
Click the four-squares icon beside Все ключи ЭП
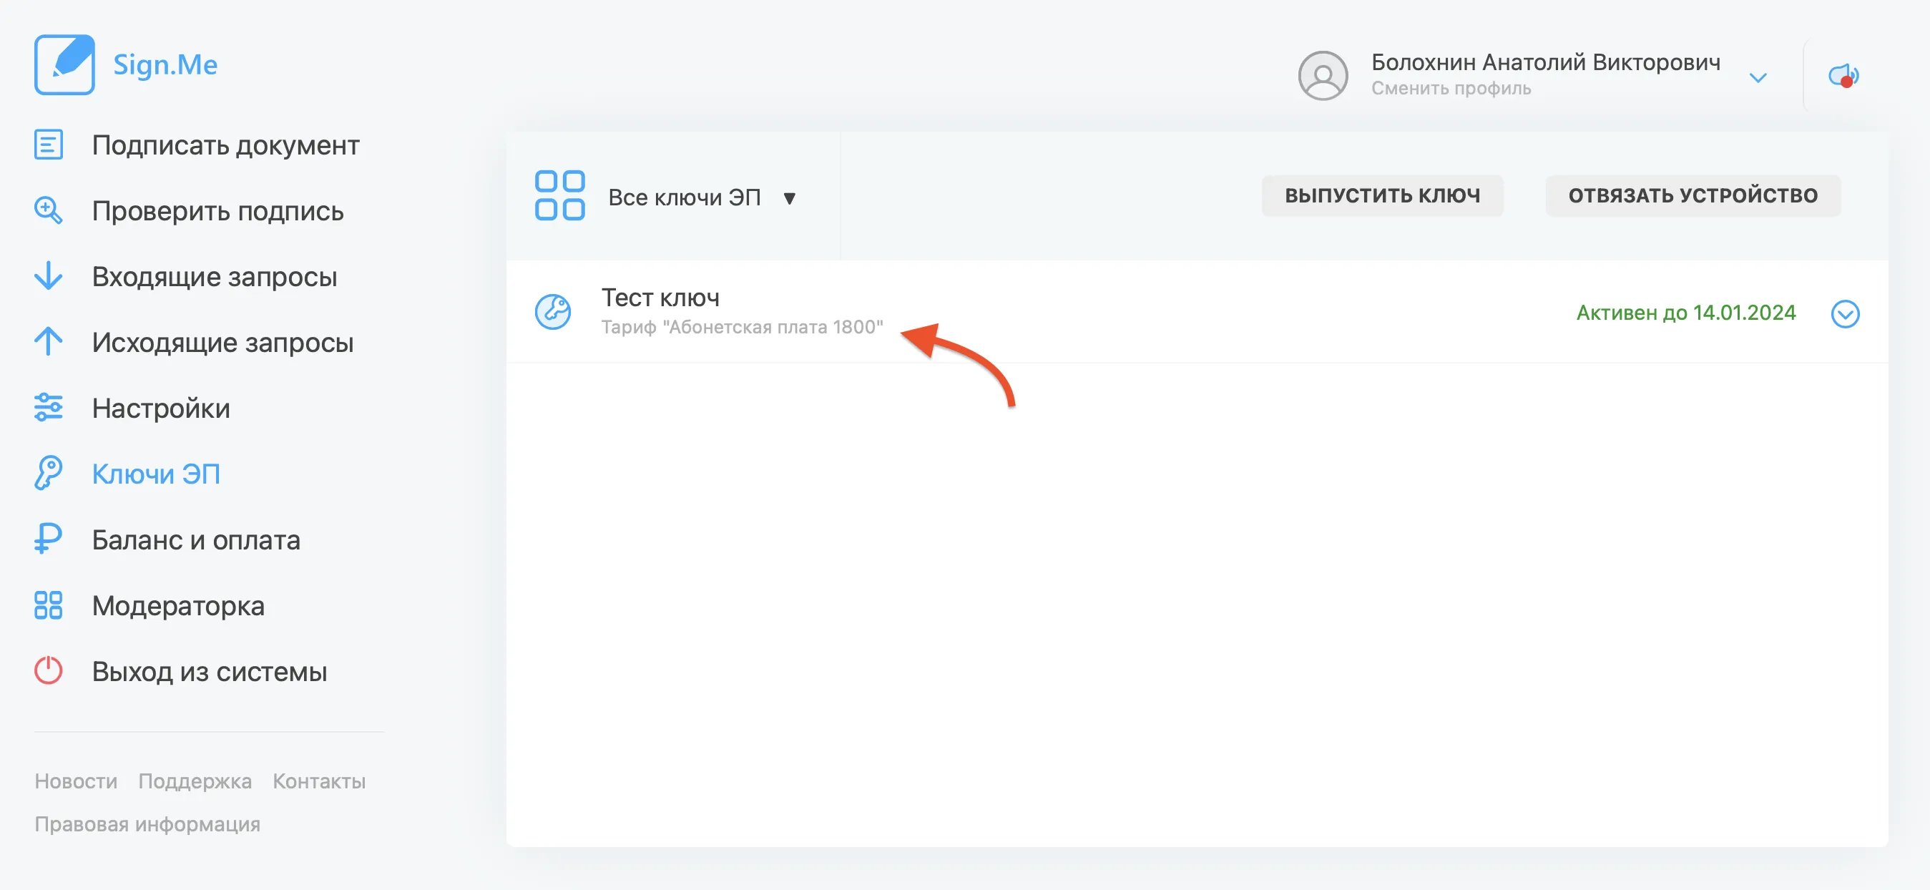coord(559,195)
